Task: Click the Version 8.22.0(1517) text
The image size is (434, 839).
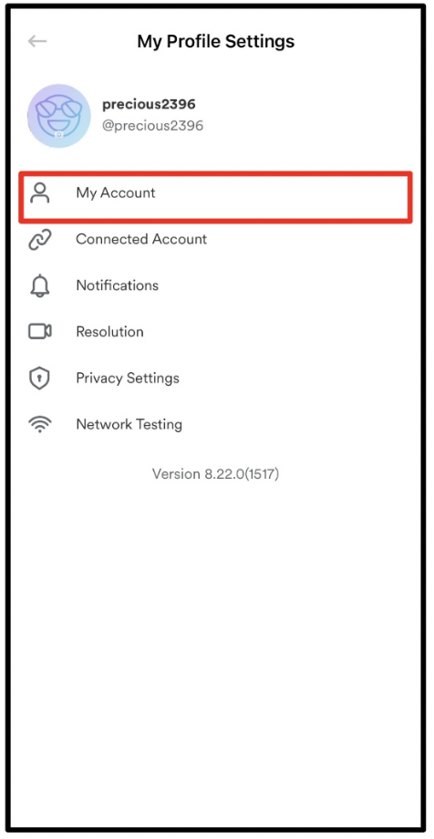Action: click(x=216, y=473)
